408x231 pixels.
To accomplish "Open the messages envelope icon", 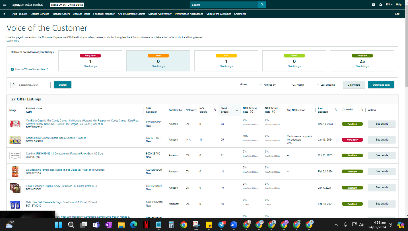I will click(373, 5).
